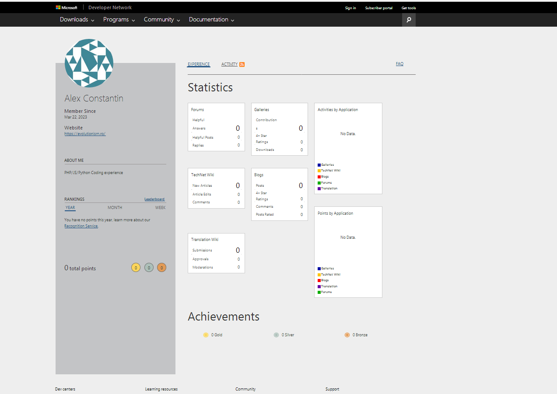Click Forums green swatch in Points legend
This screenshot has width=557, height=394.
[319, 292]
